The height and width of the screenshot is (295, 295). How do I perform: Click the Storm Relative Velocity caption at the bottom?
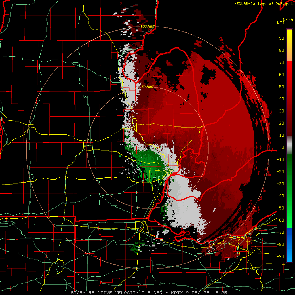pyautogui.click(x=149, y=293)
